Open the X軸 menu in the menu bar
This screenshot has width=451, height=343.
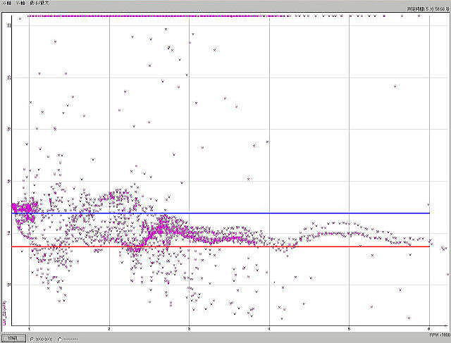(7, 3)
